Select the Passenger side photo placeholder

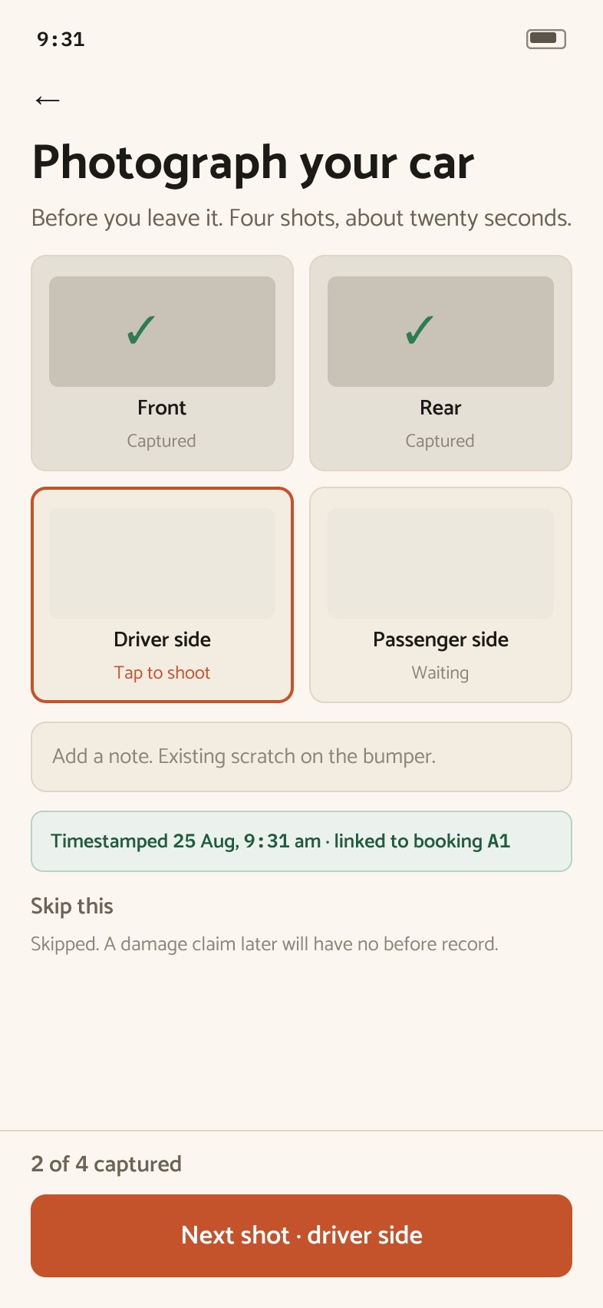tap(440, 563)
